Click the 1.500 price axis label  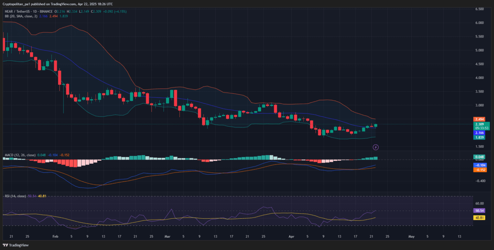(x=479, y=146)
